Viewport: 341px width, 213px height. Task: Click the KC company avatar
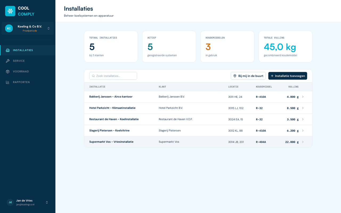click(9, 28)
